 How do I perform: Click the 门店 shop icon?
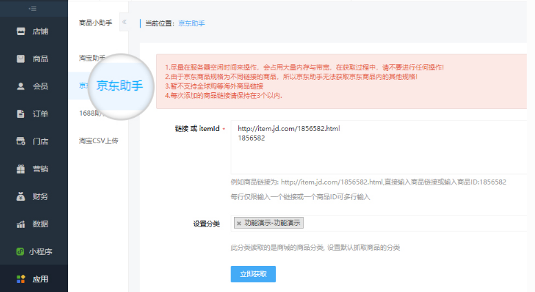coord(21,141)
